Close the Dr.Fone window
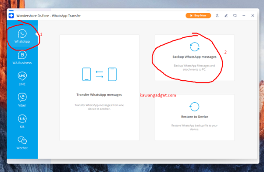Viewport: 264px width, 172px height. [x=253, y=16]
